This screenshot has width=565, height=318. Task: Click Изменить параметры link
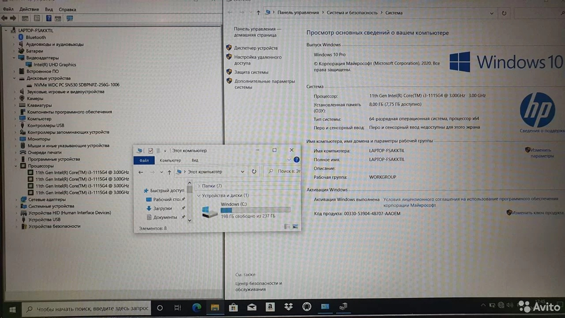pyautogui.click(x=542, y=153)
